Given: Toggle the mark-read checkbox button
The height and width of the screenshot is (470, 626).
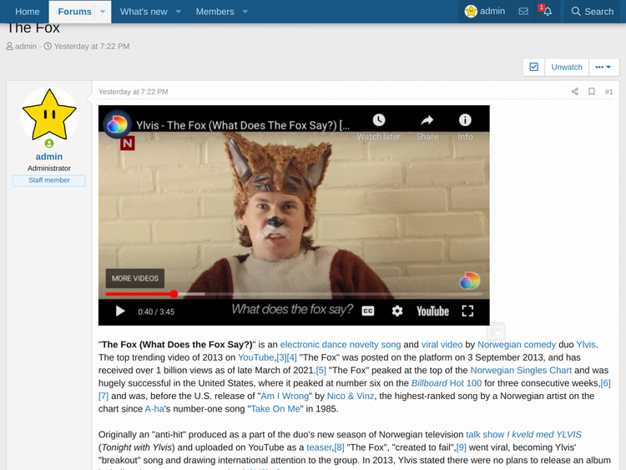Looking at the screenshot, I should tap(533, 67).
